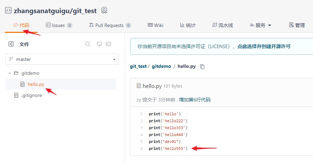Click the repository code icon at top left
Image resolution: width=313 pixels, height=163 pixels.
pyautogui.click(x=8, y=10)
